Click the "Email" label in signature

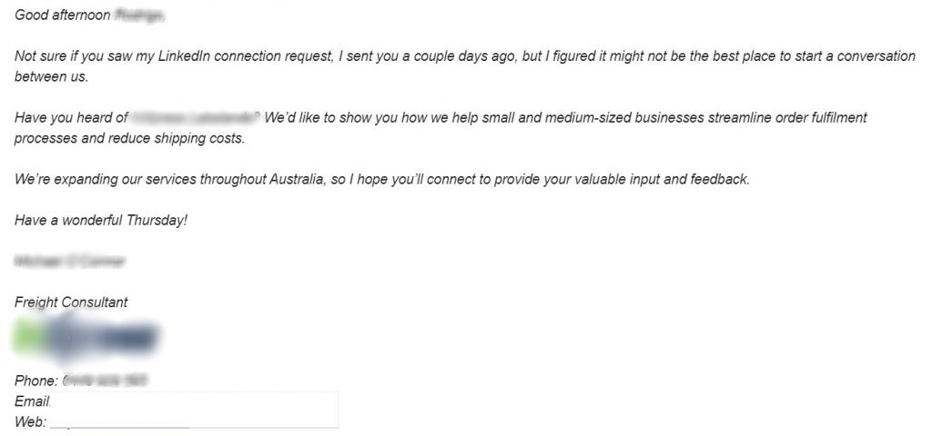point(31,401)
